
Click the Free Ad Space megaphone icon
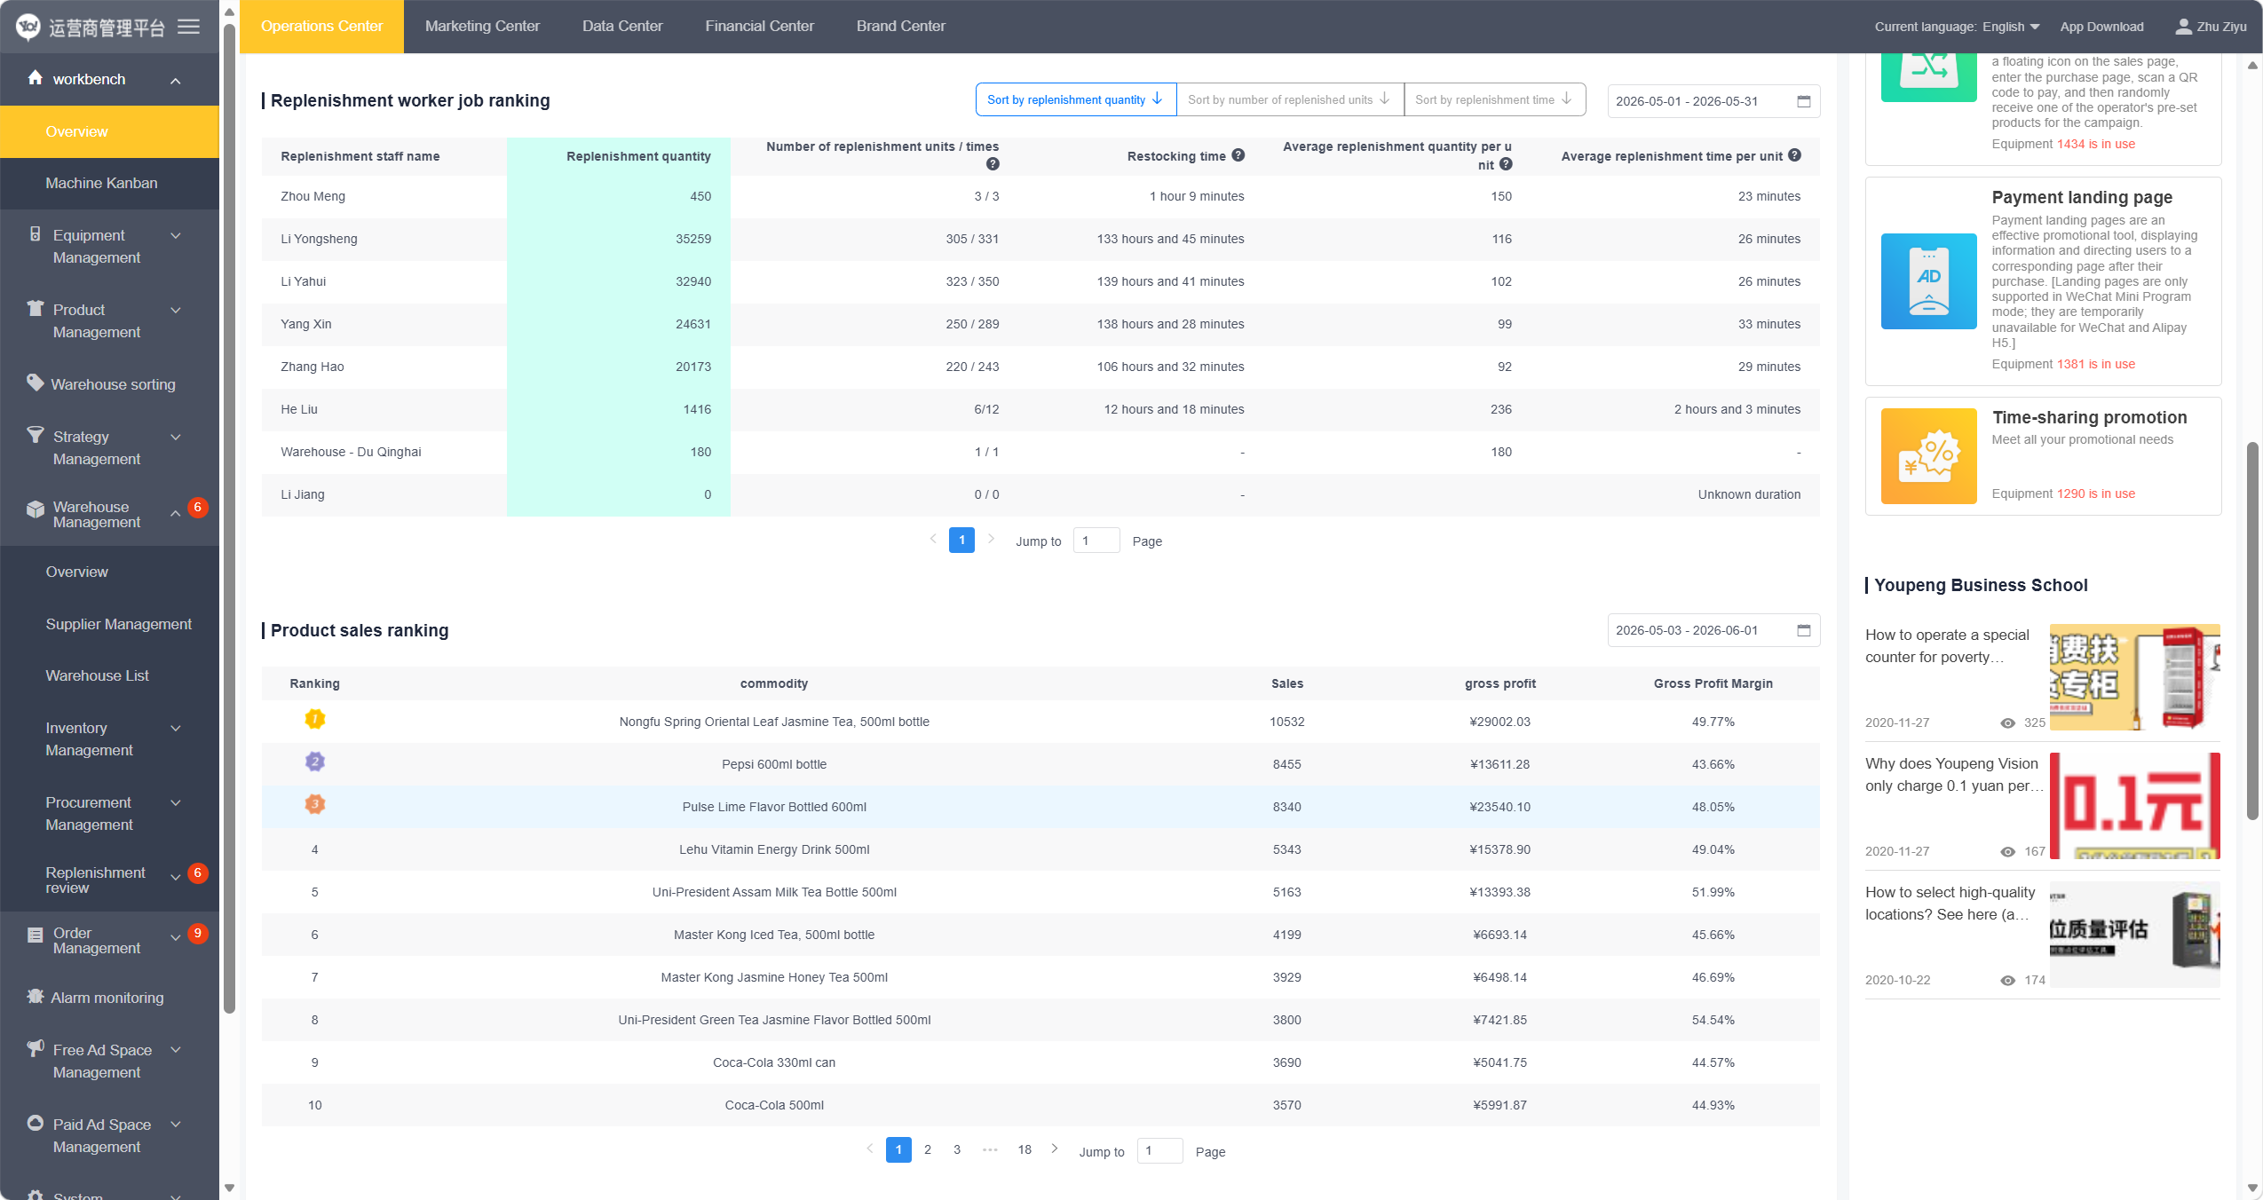coord(35,1048)
